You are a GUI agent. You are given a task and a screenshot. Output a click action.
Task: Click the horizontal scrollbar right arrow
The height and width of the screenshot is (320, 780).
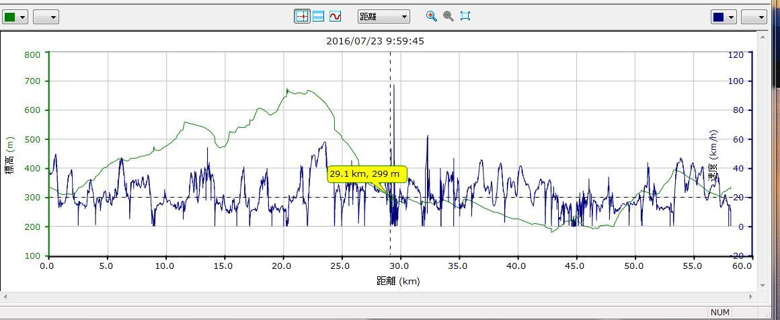pyautogui.click(x=752, y=296)
